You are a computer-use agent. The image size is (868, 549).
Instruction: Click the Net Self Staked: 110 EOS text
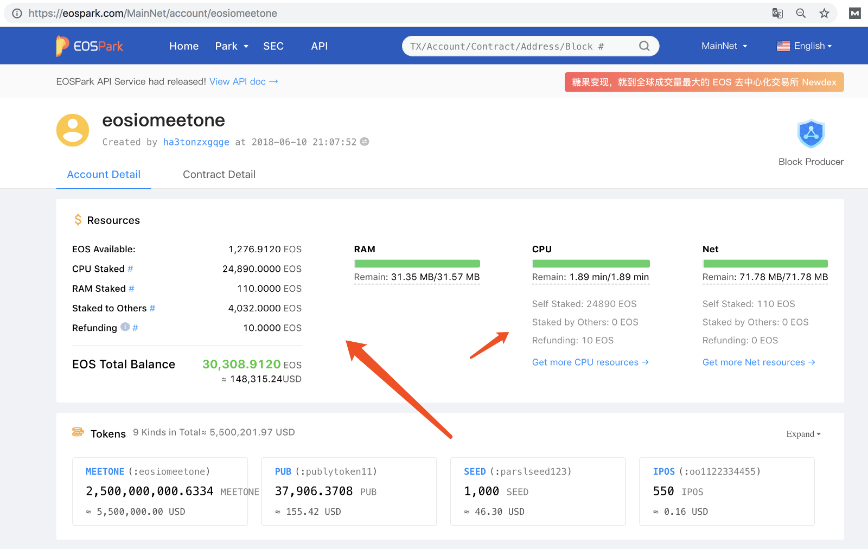[x=749, y=304]
